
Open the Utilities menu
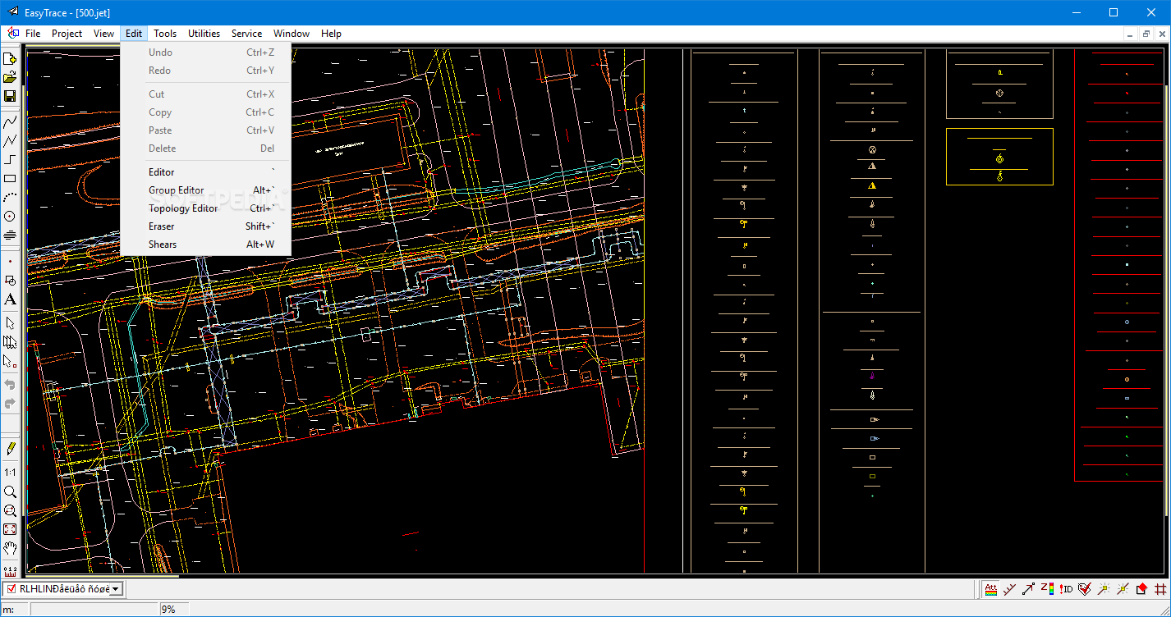pyautogui.click(x=204, y=34)
